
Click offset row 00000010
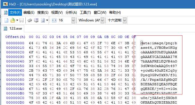coord(15,48)
